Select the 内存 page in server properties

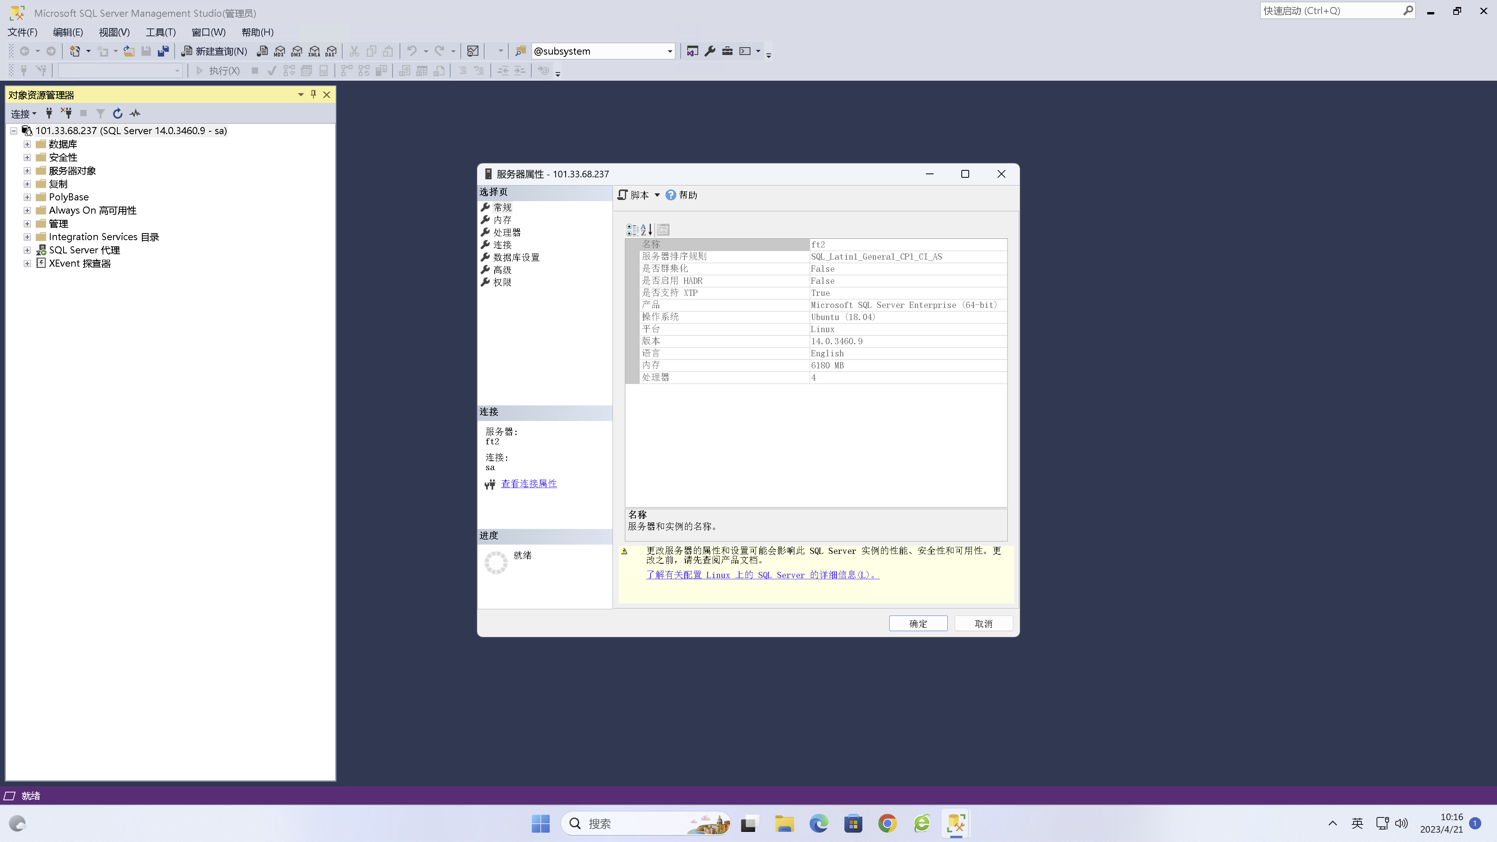coord(503,220)
